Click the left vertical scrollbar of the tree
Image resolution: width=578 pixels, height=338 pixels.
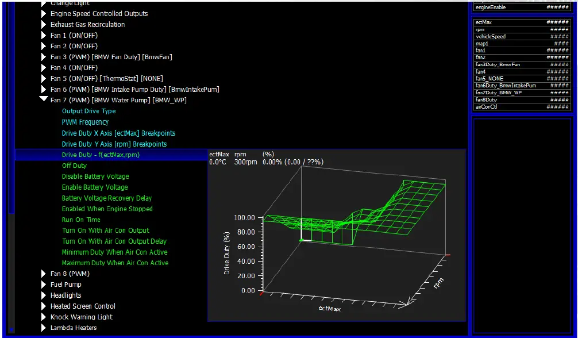click(11, 172)
